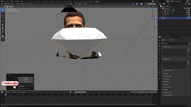Open the Edit menu
This screenshot has width=191, height=107.
(x=8, y=1)
